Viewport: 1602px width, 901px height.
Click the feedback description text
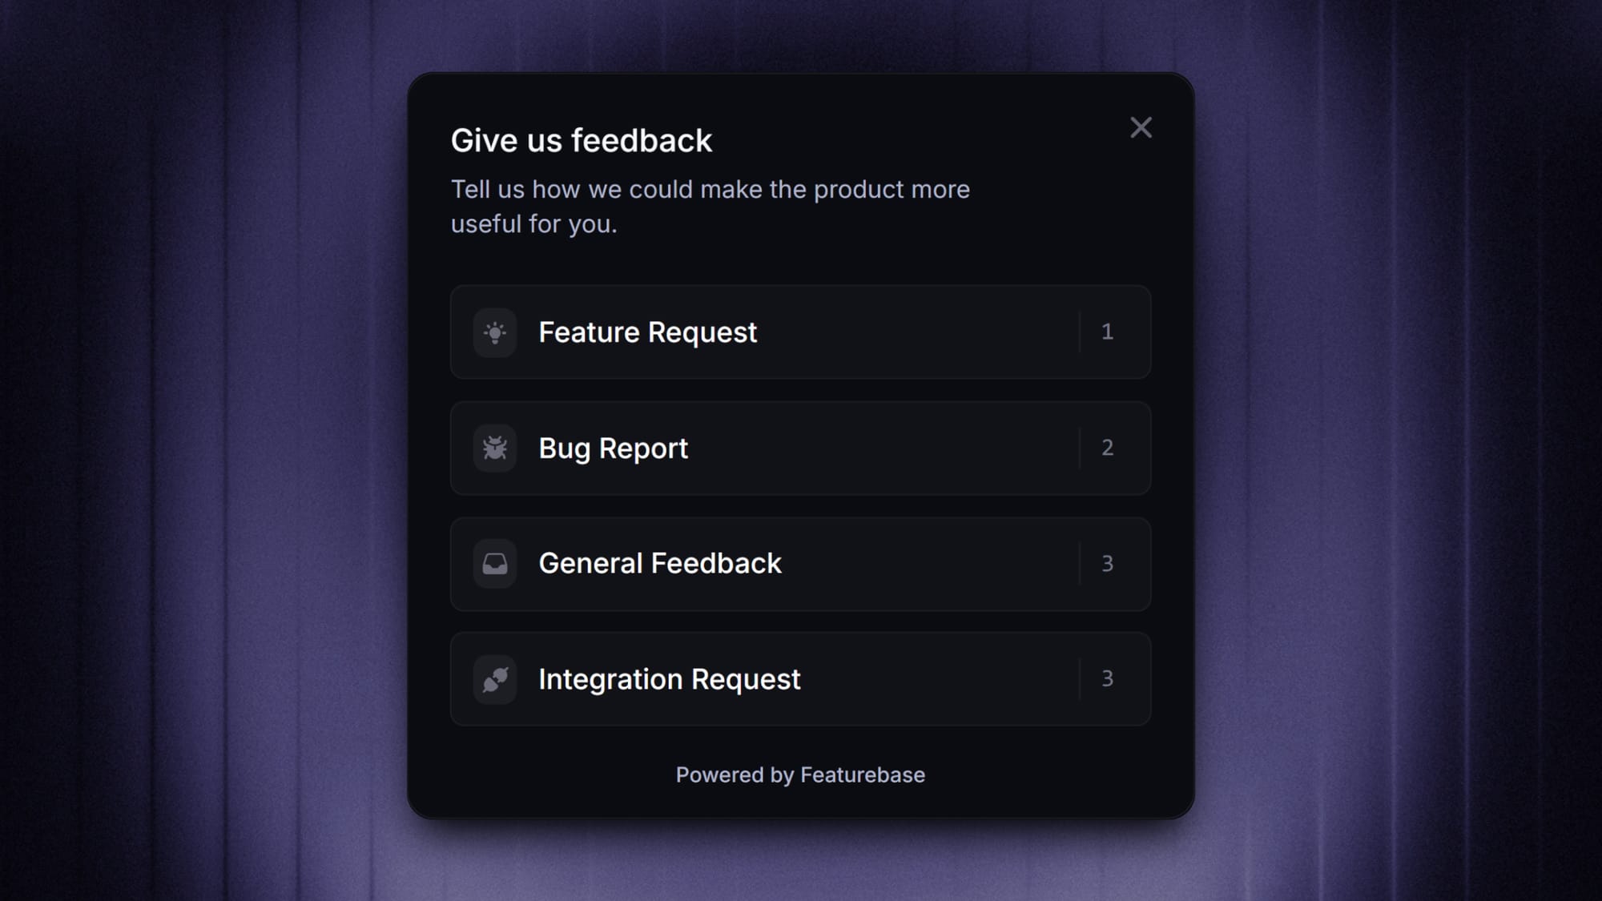(710, 207)
